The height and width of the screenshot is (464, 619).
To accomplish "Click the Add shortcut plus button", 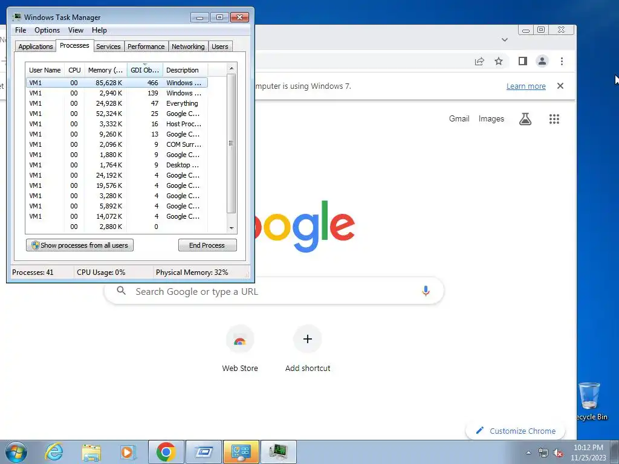I will tap(308, 339).
